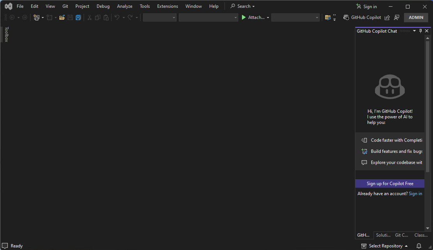Click the green Start play icon

[x=243, y=17]
